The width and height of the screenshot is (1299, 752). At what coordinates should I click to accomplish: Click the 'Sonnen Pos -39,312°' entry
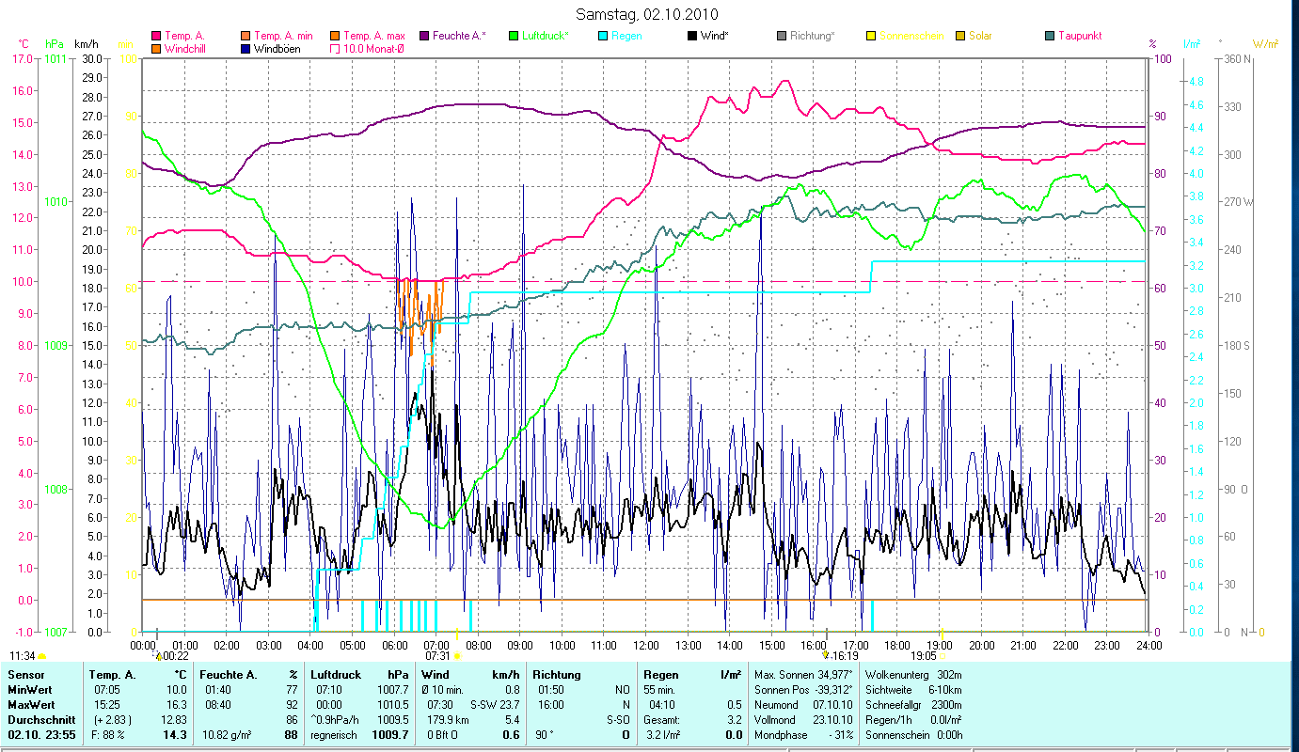click(804, 690)
